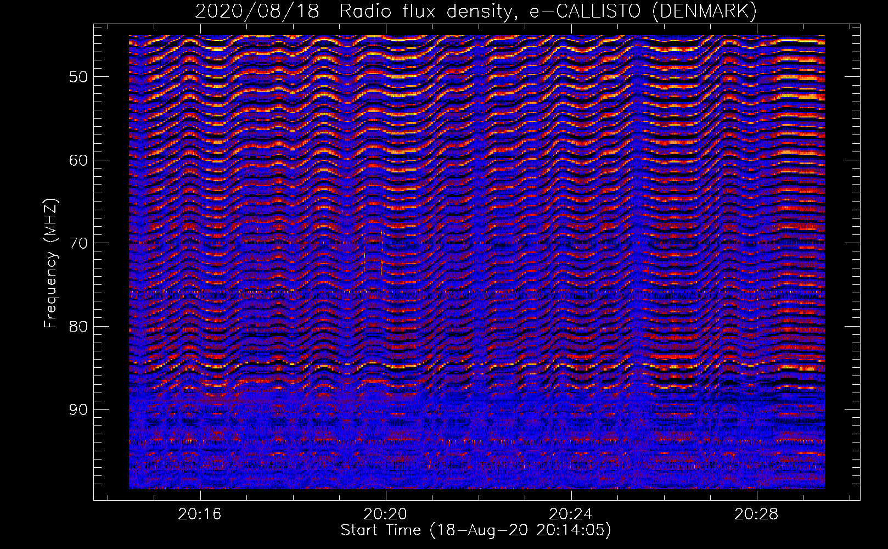Image resolution: width=888 pixels, height=549 pixels.
Task: Click the 90 frequency tick label
Action: pyautogui.click(x=78, y=410)
